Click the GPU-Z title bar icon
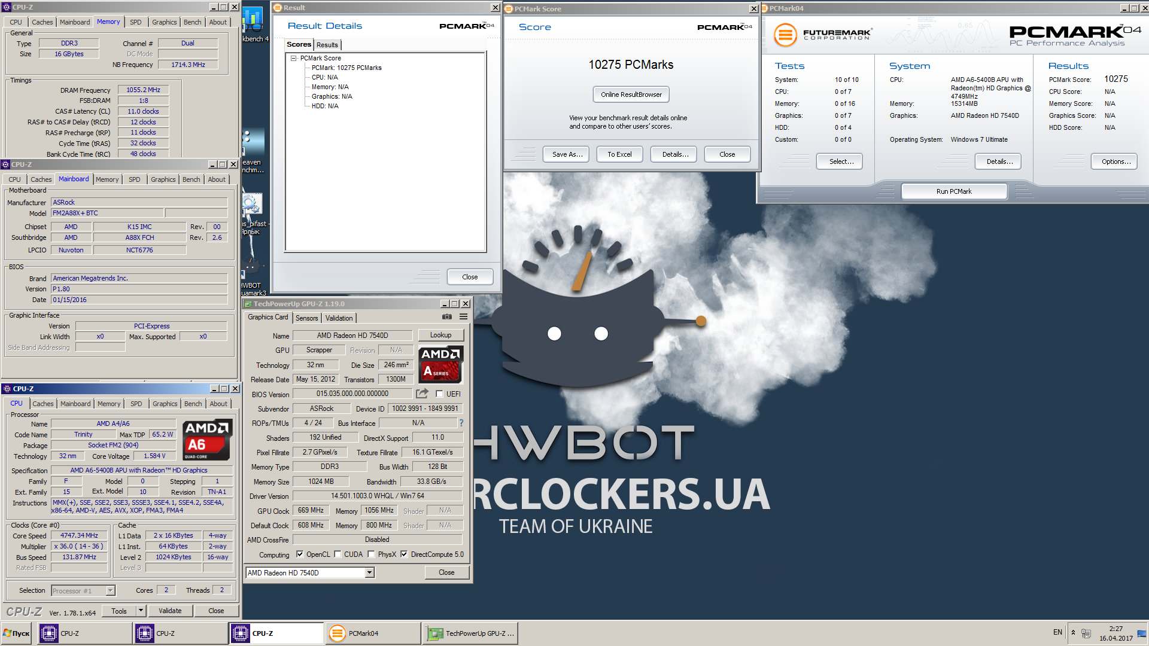This screenshot has height=646, width=1149. click(248, 304)
